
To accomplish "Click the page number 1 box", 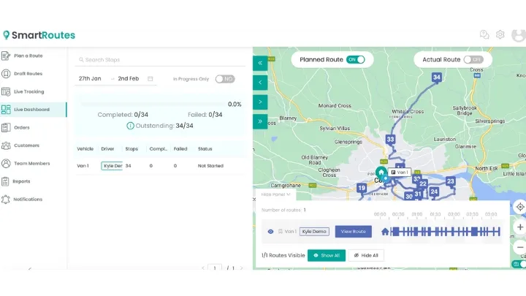I will [x=215, y=267].
